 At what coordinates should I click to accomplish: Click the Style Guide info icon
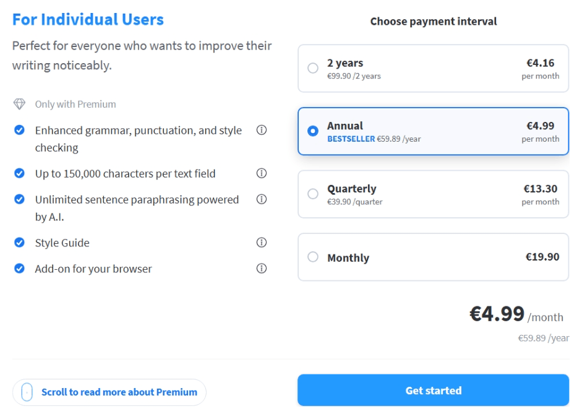261,243
